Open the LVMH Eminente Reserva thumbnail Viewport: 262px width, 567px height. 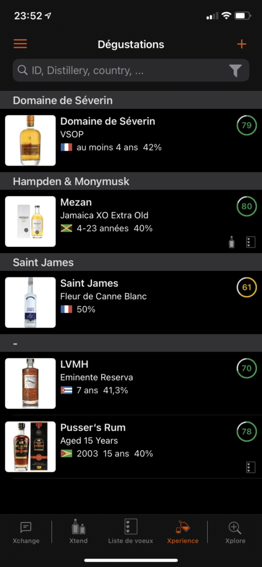30,383
